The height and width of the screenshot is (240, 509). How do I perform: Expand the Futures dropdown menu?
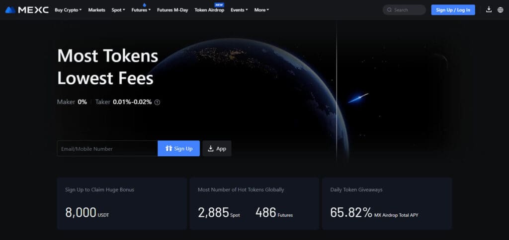[x=141, y=10]
